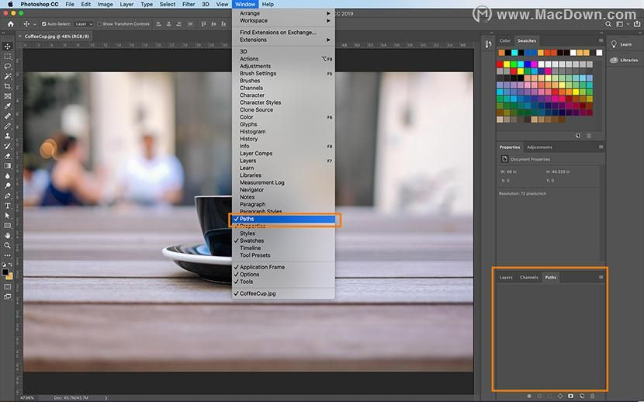Toggle Application Frame in Window menu
Screen dimensions: 644x402
[283, 267]
